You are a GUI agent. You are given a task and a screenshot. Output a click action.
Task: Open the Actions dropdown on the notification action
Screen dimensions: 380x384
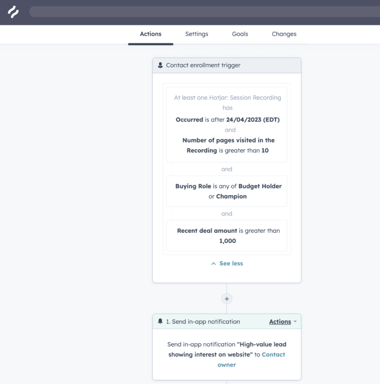click(x=280, y=321)
